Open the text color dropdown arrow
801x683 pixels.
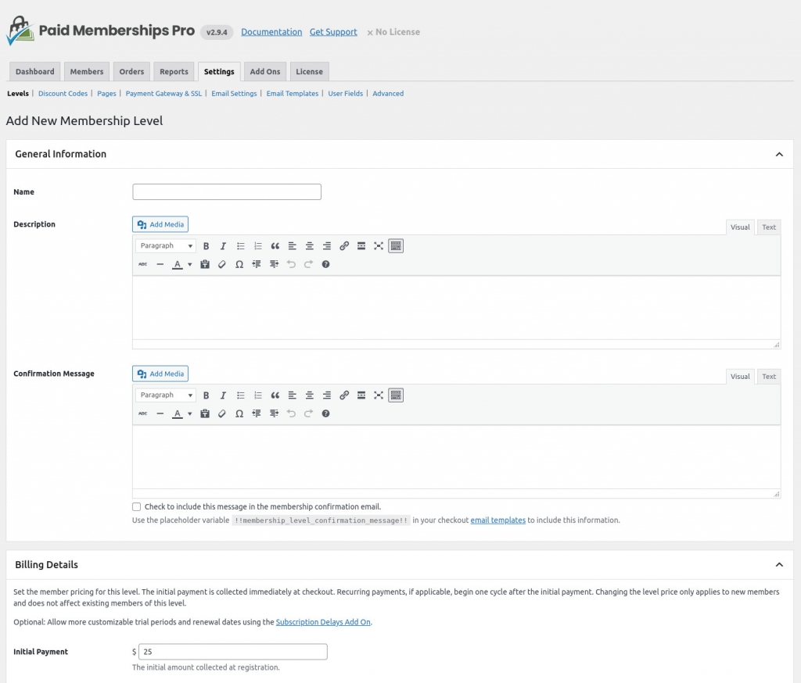189,264
